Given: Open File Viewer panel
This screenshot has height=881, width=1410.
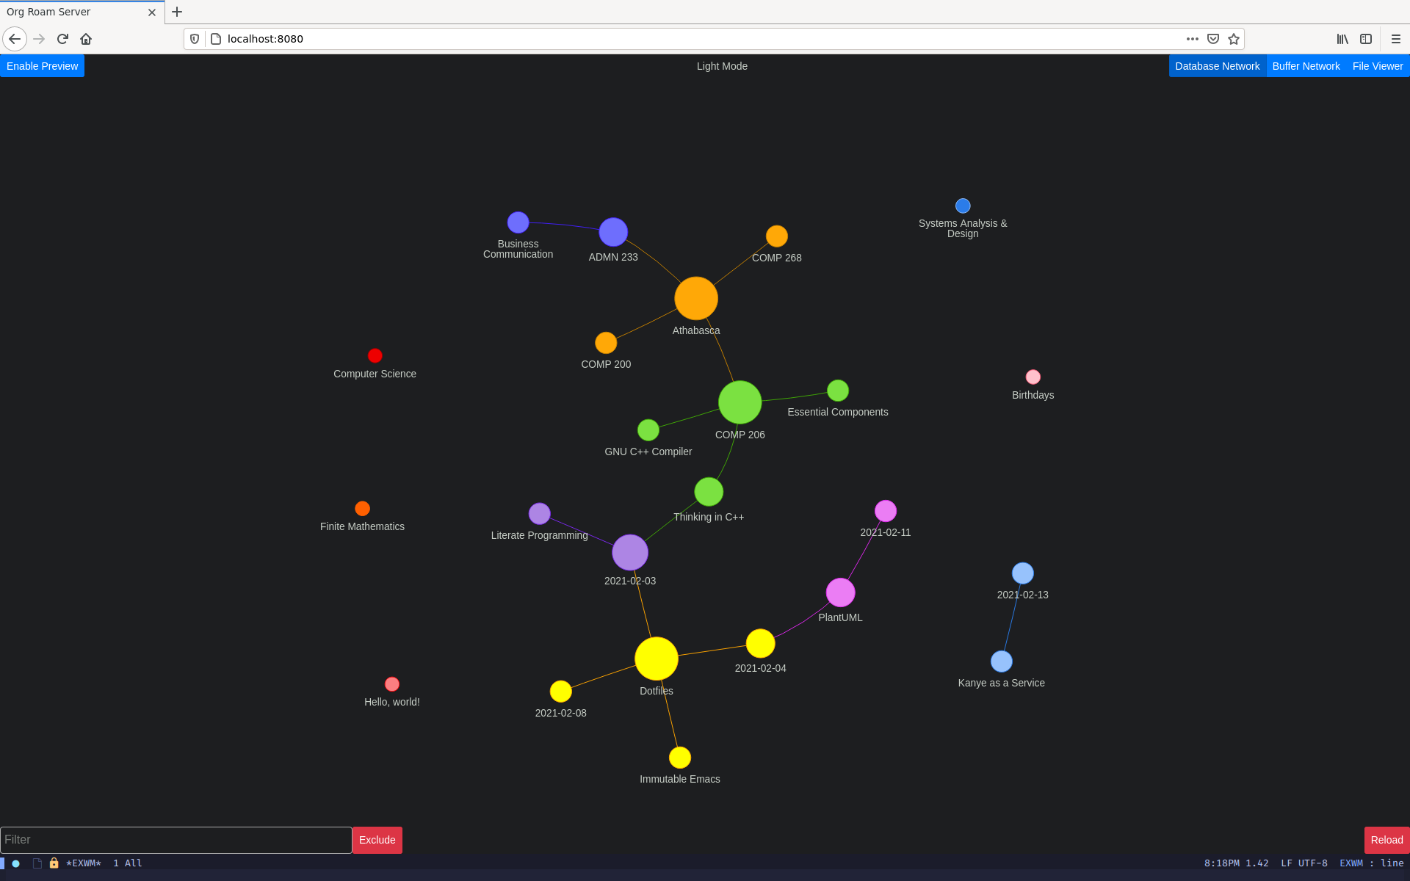Looking at the screenshot, I should [x=1378, y=66].
